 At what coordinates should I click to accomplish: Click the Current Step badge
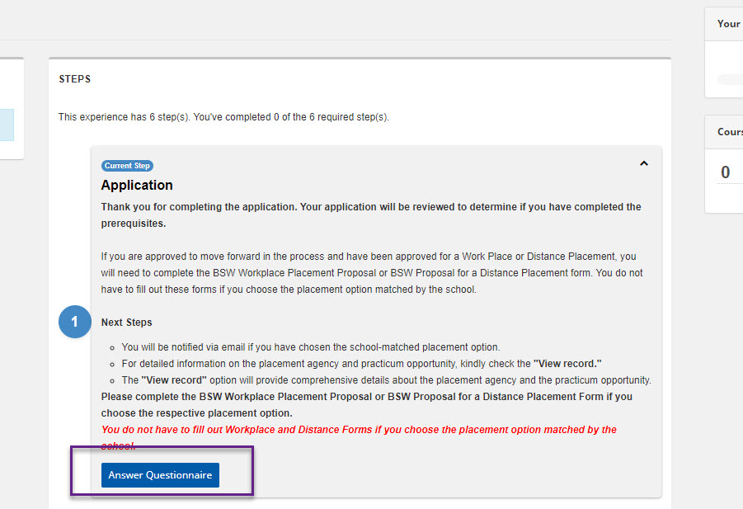coord(127,166)
